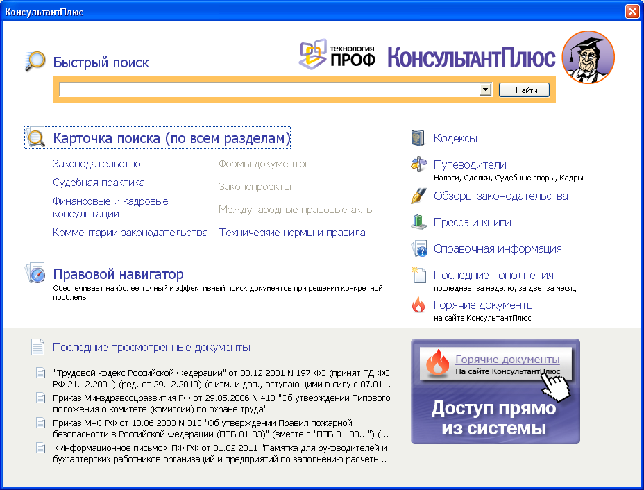
Task: Click the Горячие документы flame icon
Action: 418,305
